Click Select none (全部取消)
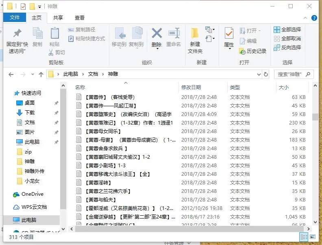This screenshot has height=245, width=322. click(287, 38)
